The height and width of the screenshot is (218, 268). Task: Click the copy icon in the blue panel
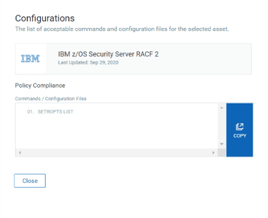point(240,127)
